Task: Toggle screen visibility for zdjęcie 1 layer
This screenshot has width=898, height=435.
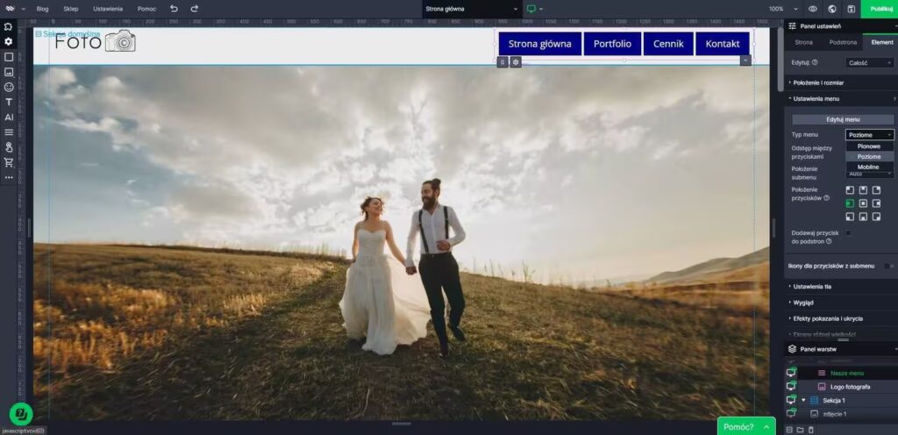Action: click(x=792, y=413)
